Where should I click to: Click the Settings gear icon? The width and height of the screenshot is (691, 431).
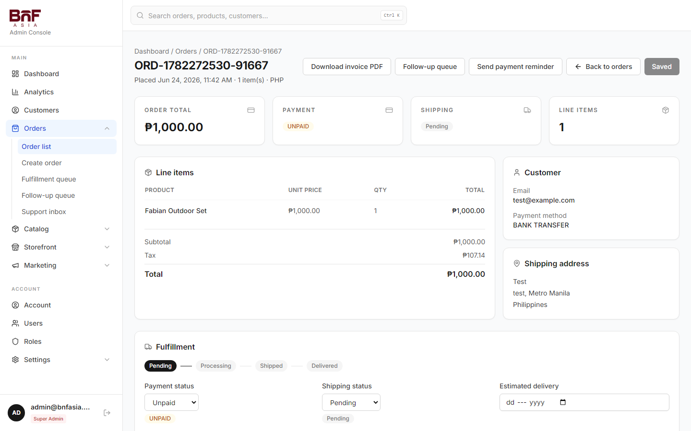coord(15,360)
